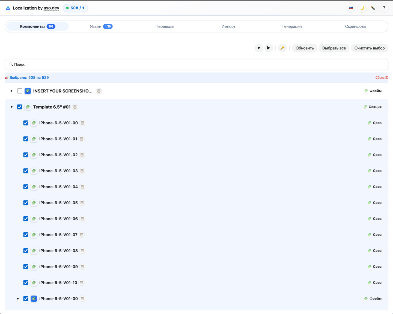The height and width of the screenshot is (314, 393).
Task: Uncheck the Template 6.5" #01 checkbox
Action: 20,107
